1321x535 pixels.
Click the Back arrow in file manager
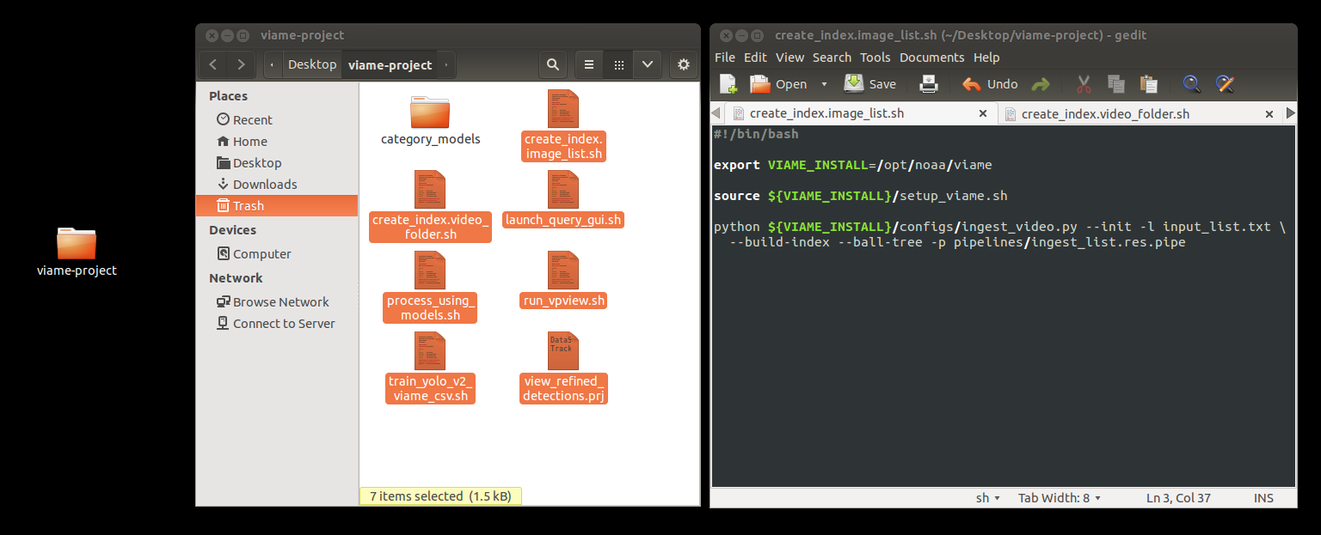(x=213, y=64)
